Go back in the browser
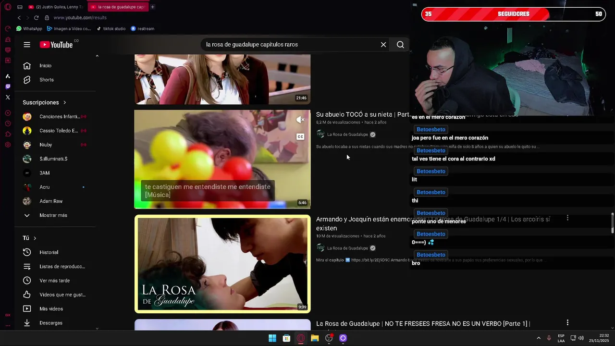The width and height of the screenshot is (615, 346). pos(19,18)
